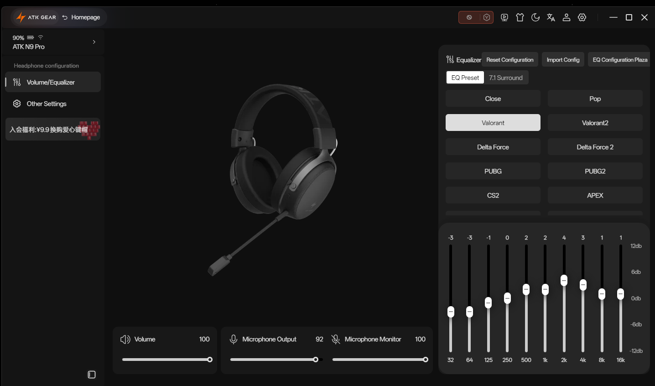Viewport: 655px width, 386px height.
Task: Click the 4k EQ band slider handle
Action: coord(583,285)
